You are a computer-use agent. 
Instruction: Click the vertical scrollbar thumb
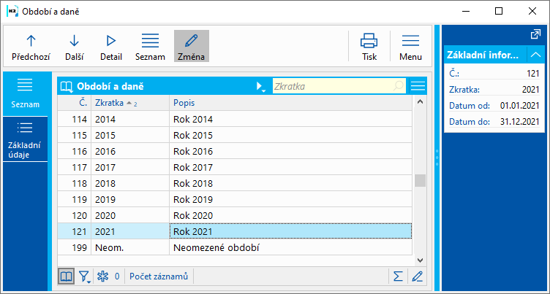pos(420,181)
